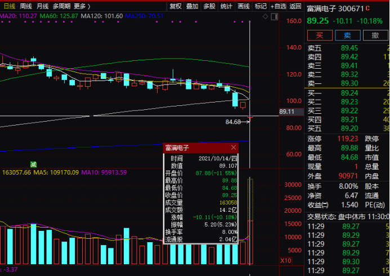Image resolution: width=390 pixels, height=276 pixels.
Task: Open the 多周期 multi-period view
Action: pyautogui.click(x=62, y=6)
